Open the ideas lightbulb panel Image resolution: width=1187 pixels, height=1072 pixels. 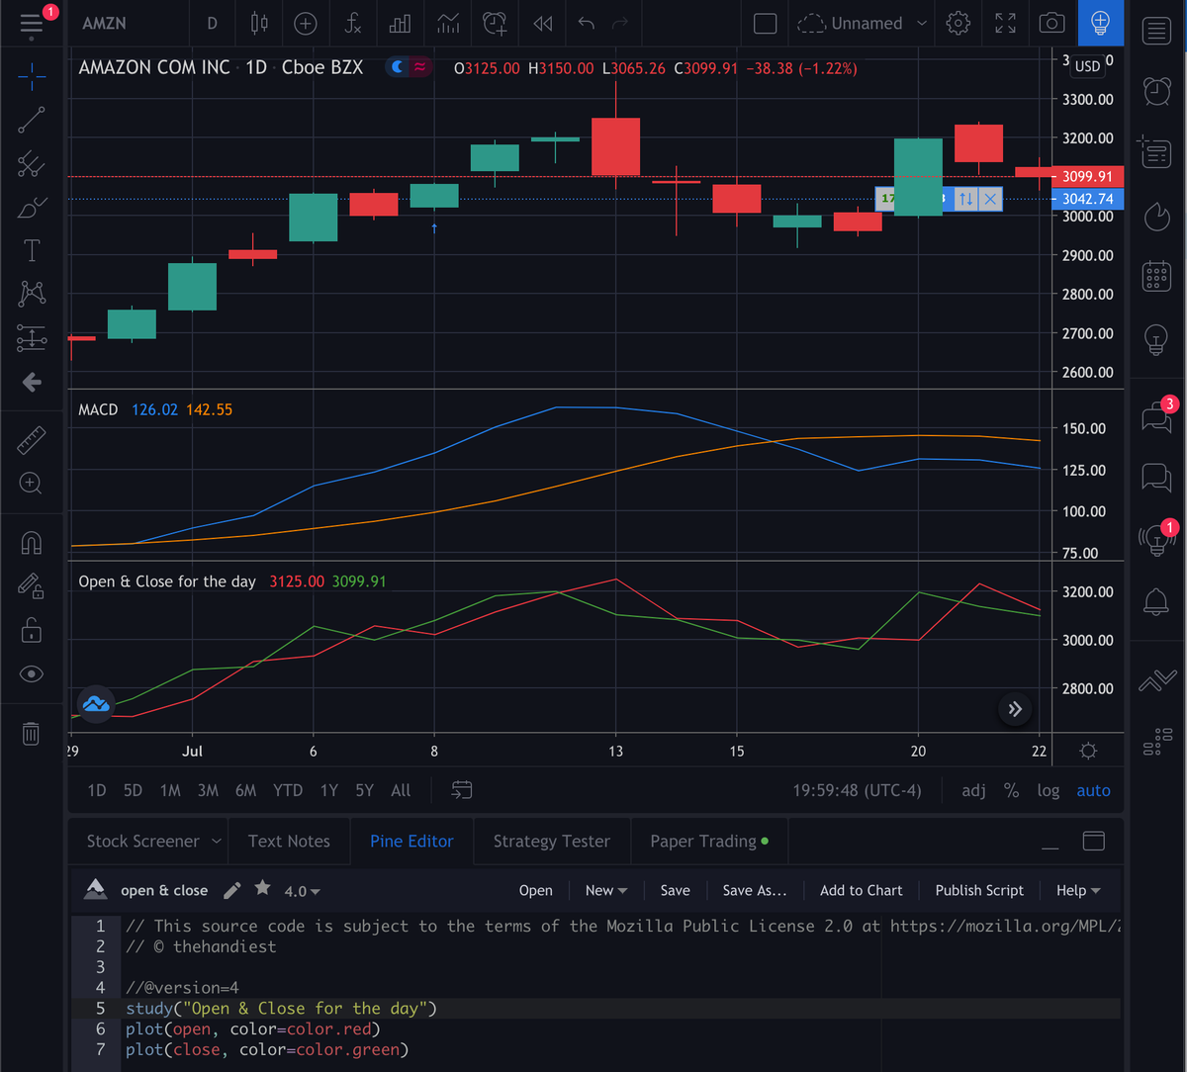[x=1156, y=339]
